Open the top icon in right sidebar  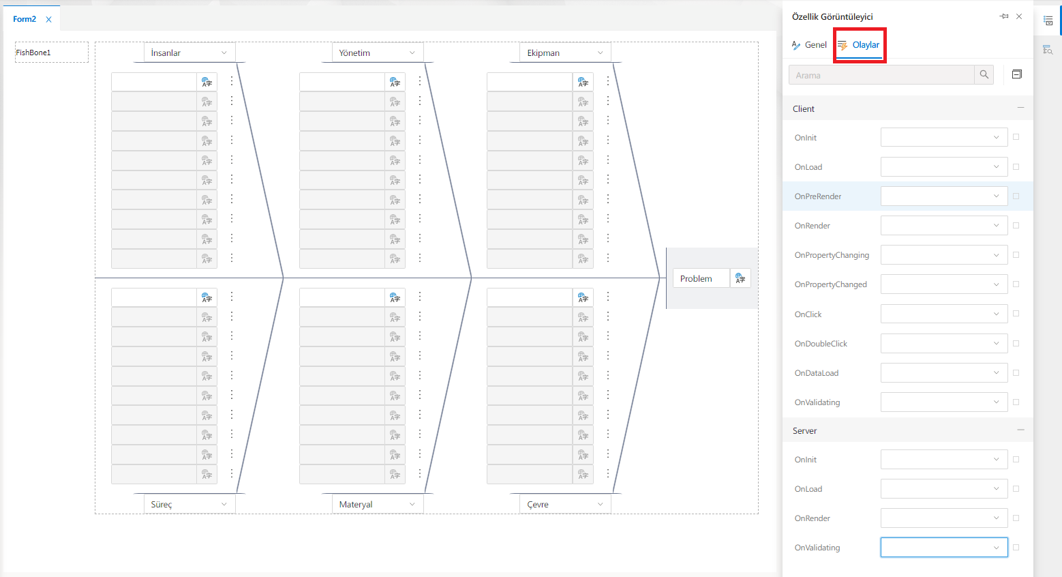tap(1048, 21)
